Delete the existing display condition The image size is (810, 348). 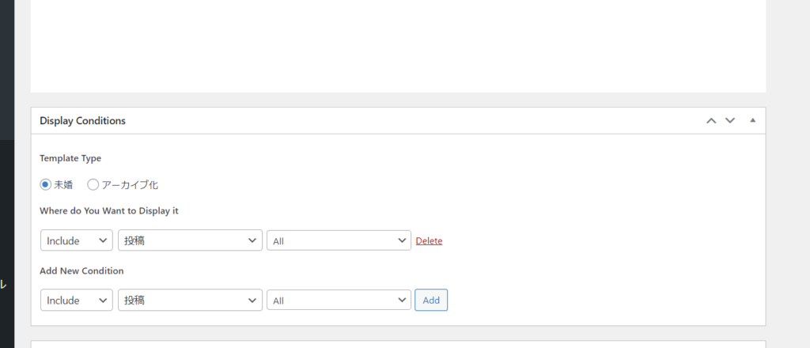429,241
